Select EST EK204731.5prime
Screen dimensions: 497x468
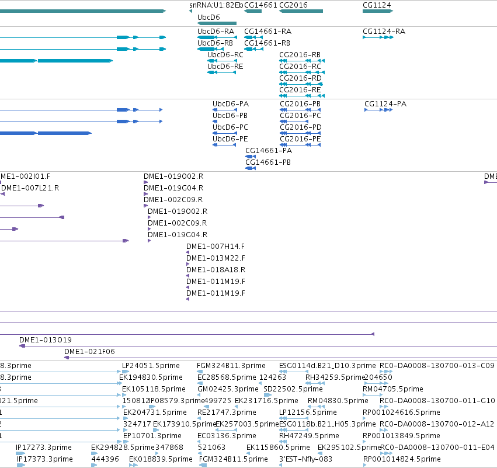(x=126, y=418)
